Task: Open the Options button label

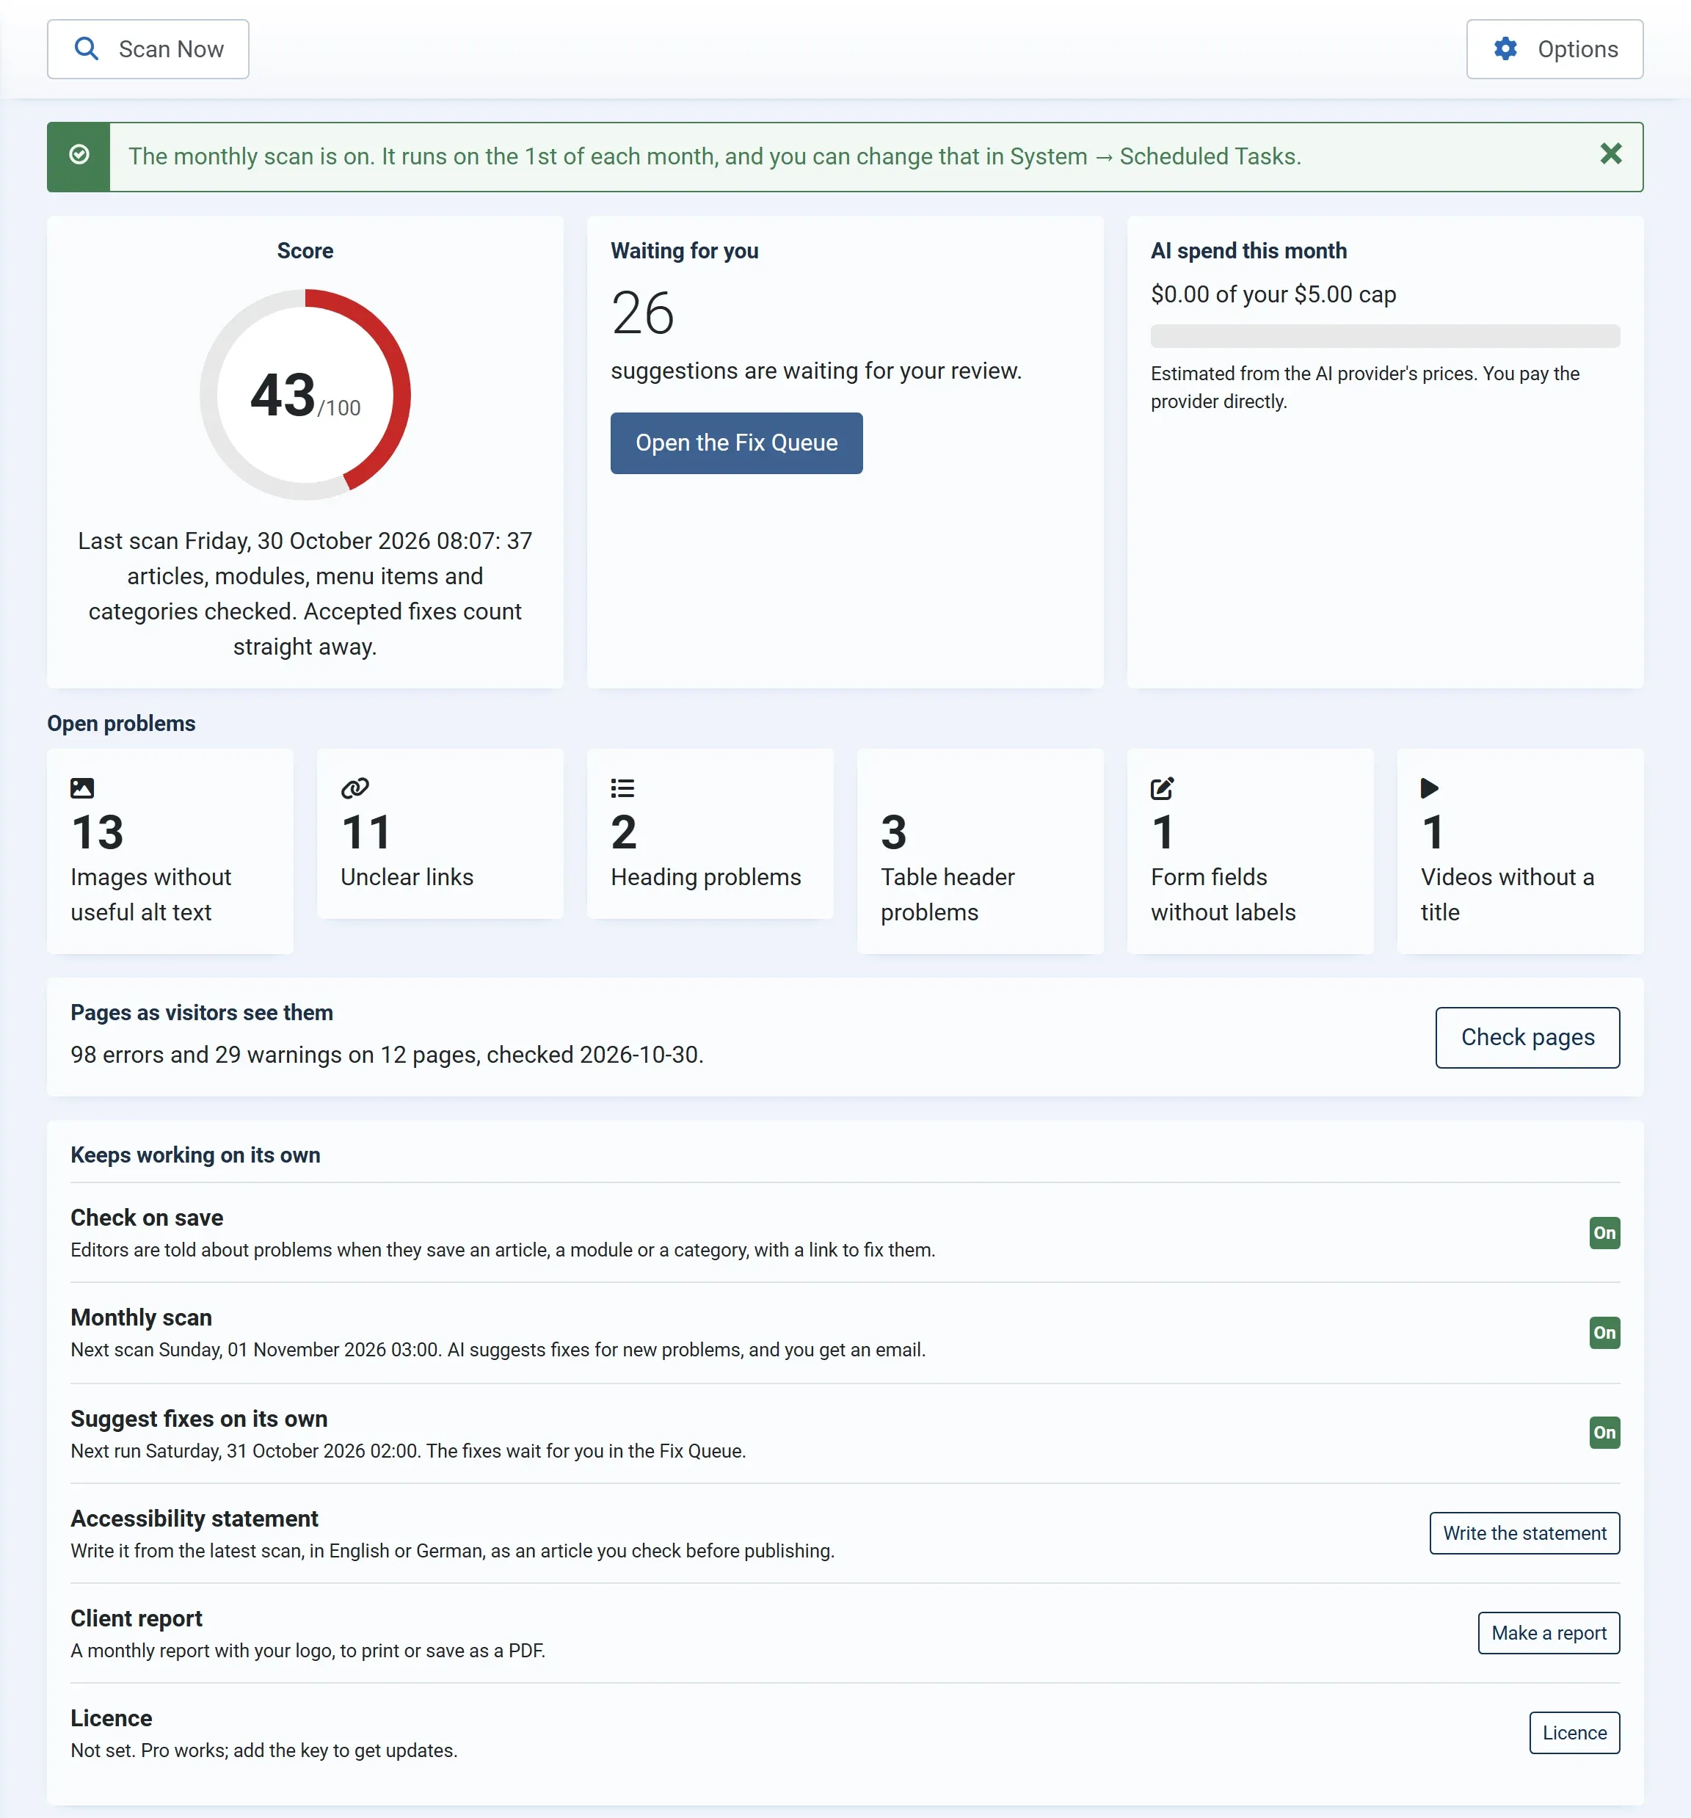Action: click(1577, 49)
